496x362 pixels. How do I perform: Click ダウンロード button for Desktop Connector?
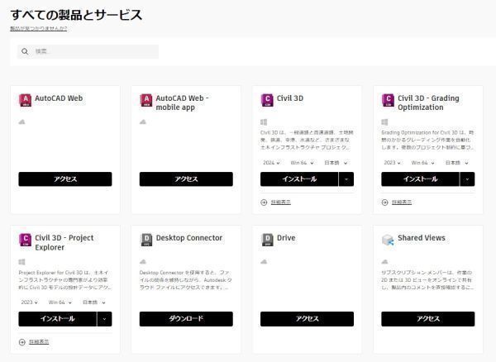tap(186, 319)
